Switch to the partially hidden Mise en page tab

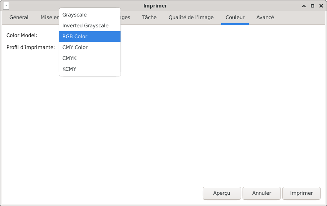(50, 18)
